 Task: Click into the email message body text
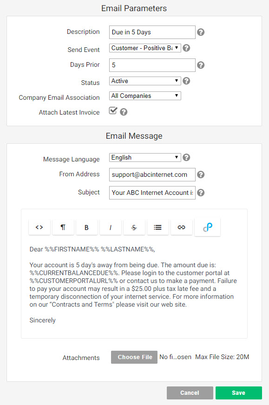click(133, 285)
